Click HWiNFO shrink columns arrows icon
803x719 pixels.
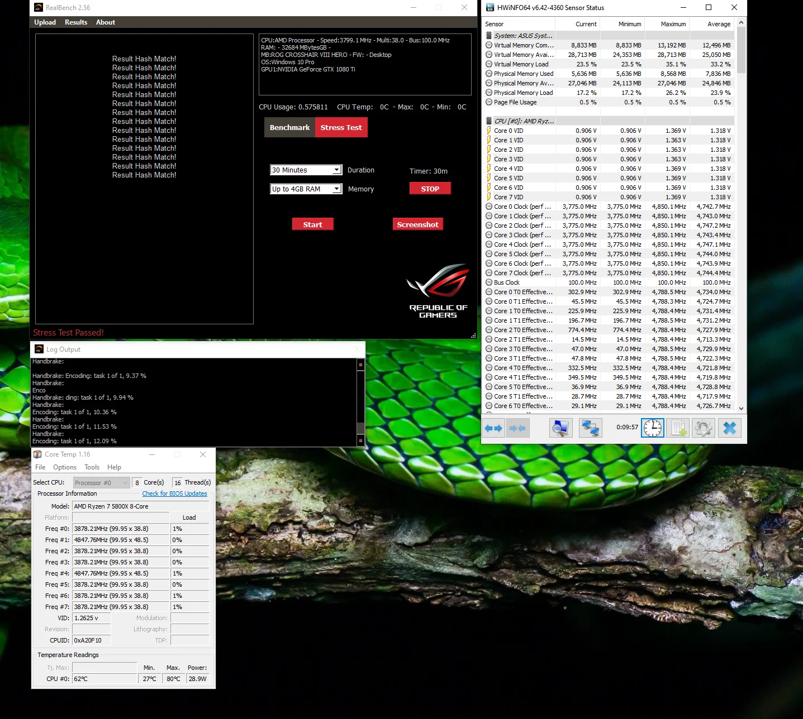click(x=517, y=428)
